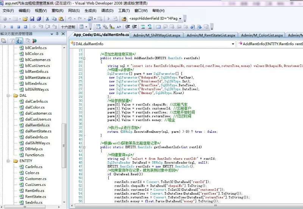This screenshot has width=303, height=209.
Task: Close the Solution Explorer panel
Action: coord(63,34)
